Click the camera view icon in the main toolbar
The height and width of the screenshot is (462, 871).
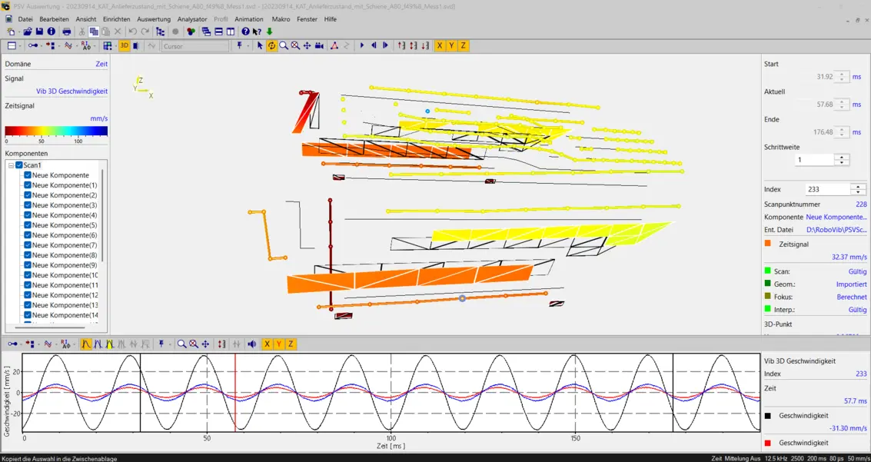pos(319,46)
